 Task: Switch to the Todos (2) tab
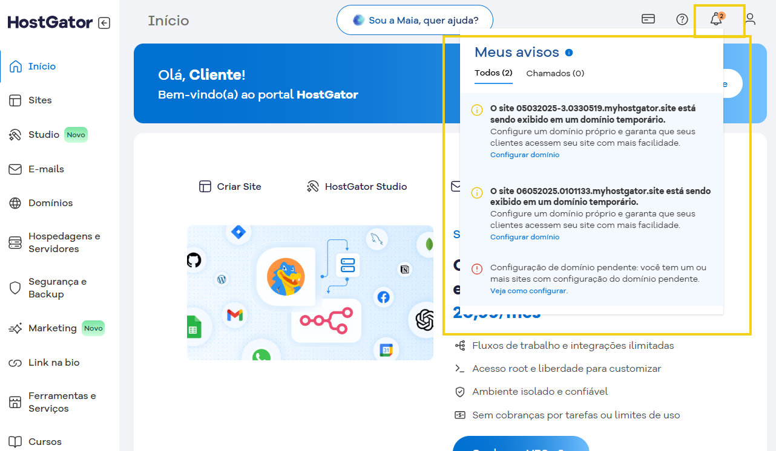493,73
